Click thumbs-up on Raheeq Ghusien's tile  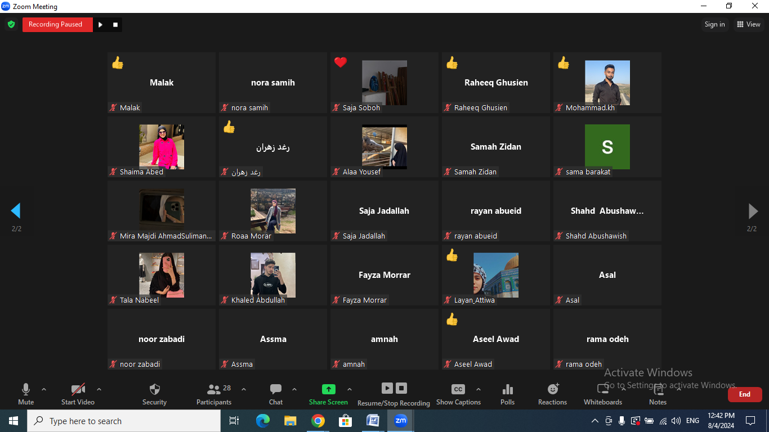pos(451,62)
